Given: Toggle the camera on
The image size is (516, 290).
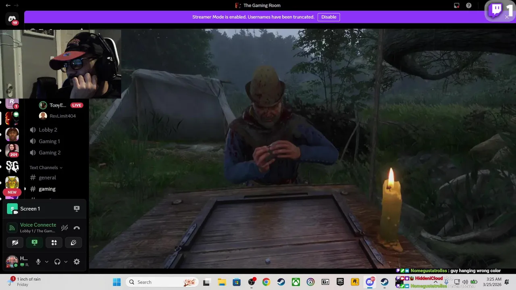Looking at the screenshot, I should [x=15, y=242].
